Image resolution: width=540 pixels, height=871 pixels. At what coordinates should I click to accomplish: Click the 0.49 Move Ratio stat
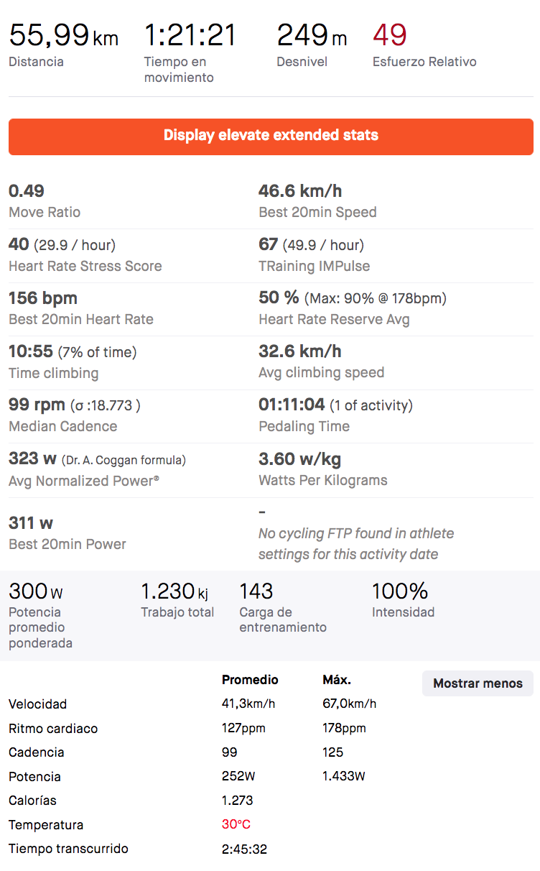tap(27, 191)
